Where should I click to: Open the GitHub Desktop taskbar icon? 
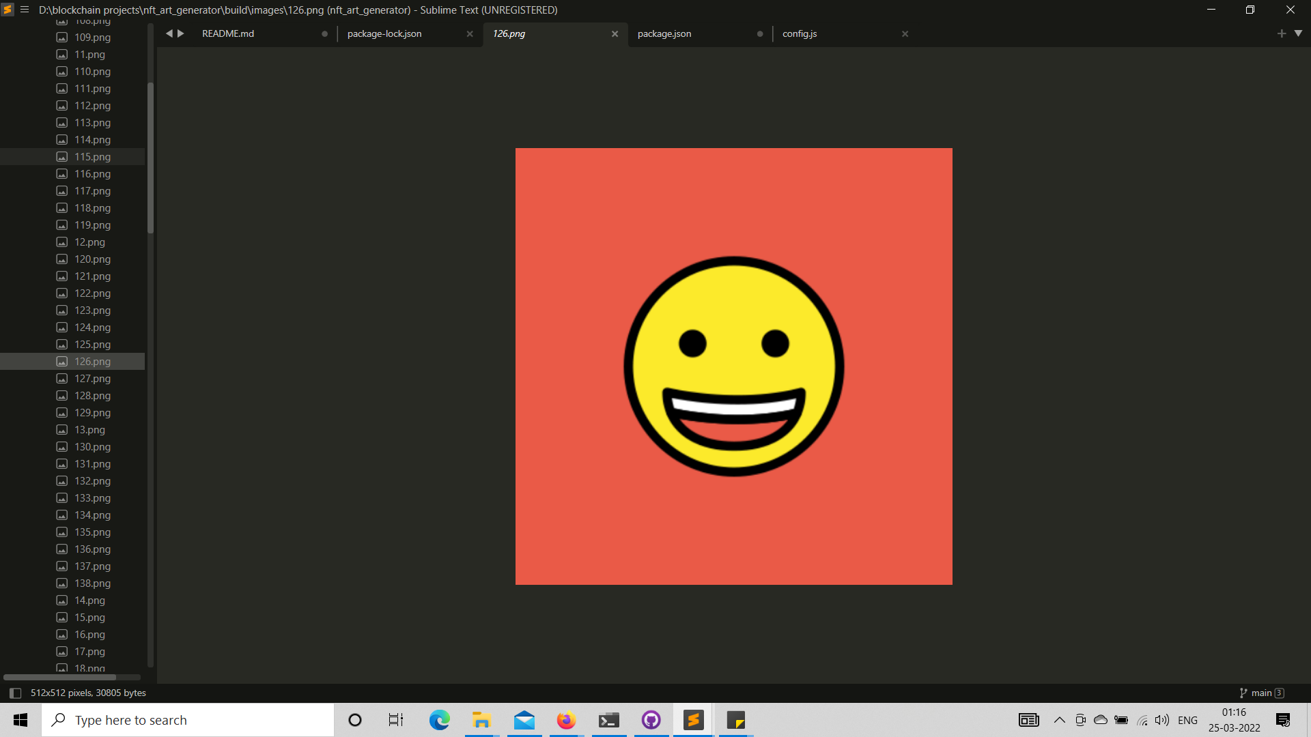tap(651, 720)
